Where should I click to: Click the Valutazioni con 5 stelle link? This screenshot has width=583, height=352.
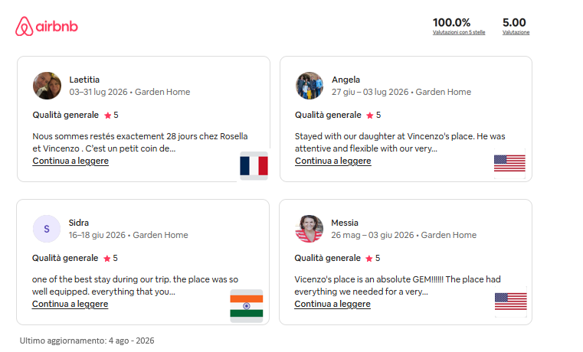coord(459,33)
